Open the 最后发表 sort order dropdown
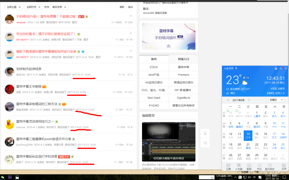This screenshot has height=180, width=289. 59,7
